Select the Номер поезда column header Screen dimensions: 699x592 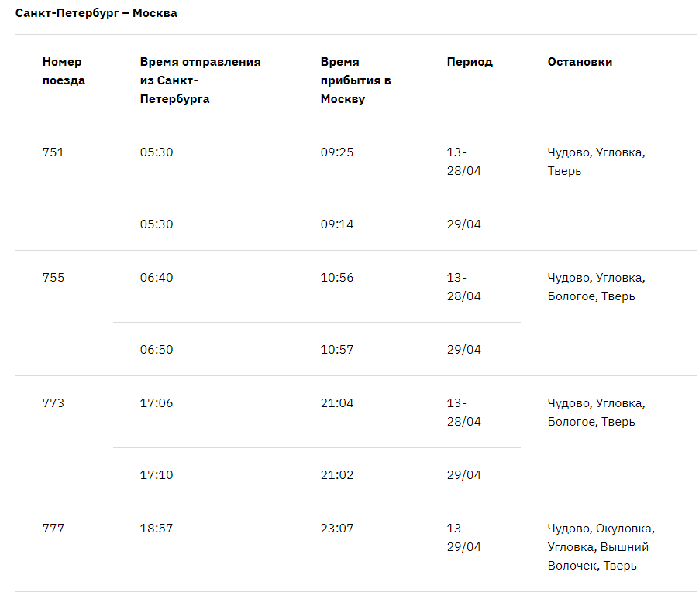(x=64, y=71)
